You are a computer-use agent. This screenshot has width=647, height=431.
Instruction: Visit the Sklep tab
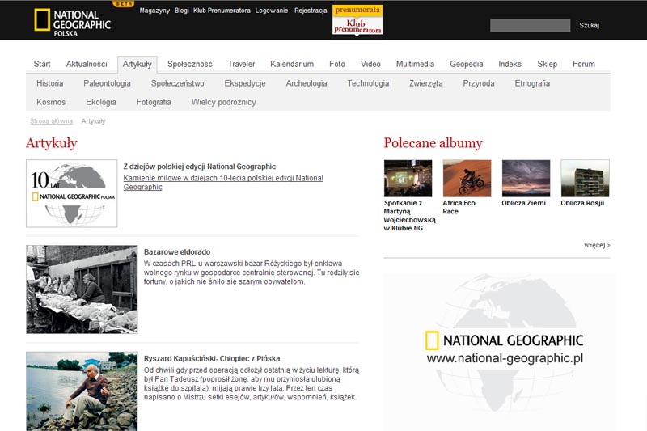pos(548,64)
